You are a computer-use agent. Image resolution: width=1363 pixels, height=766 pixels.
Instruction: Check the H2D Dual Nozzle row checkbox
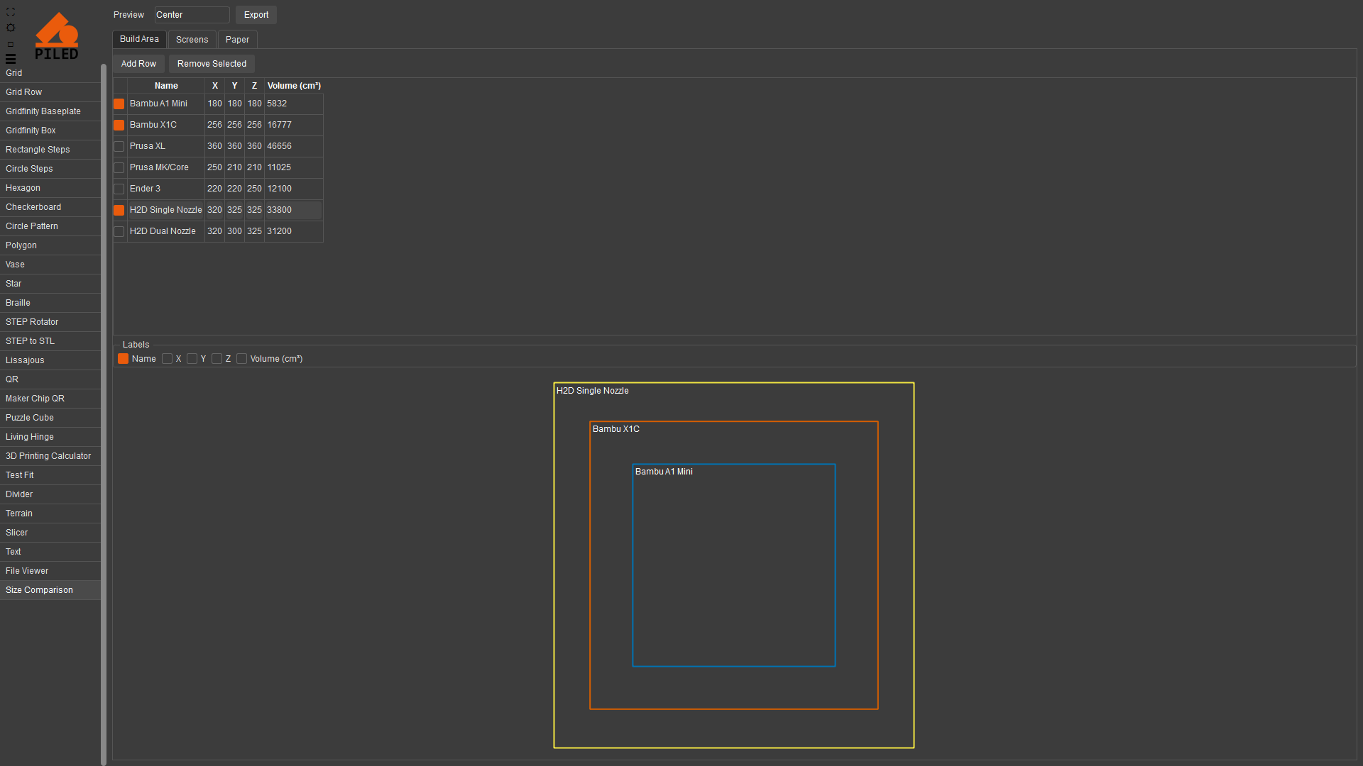119,231
